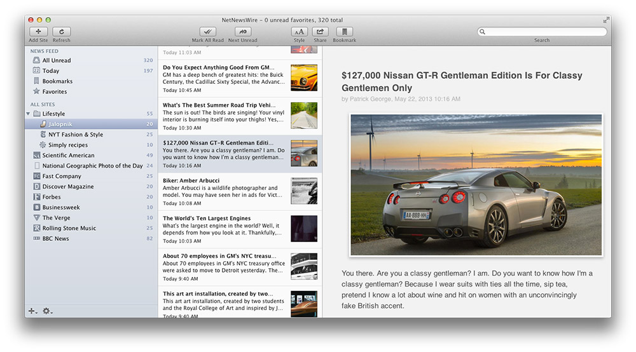
Task: Select Forbes feed
Action: [x=92, y=197]
